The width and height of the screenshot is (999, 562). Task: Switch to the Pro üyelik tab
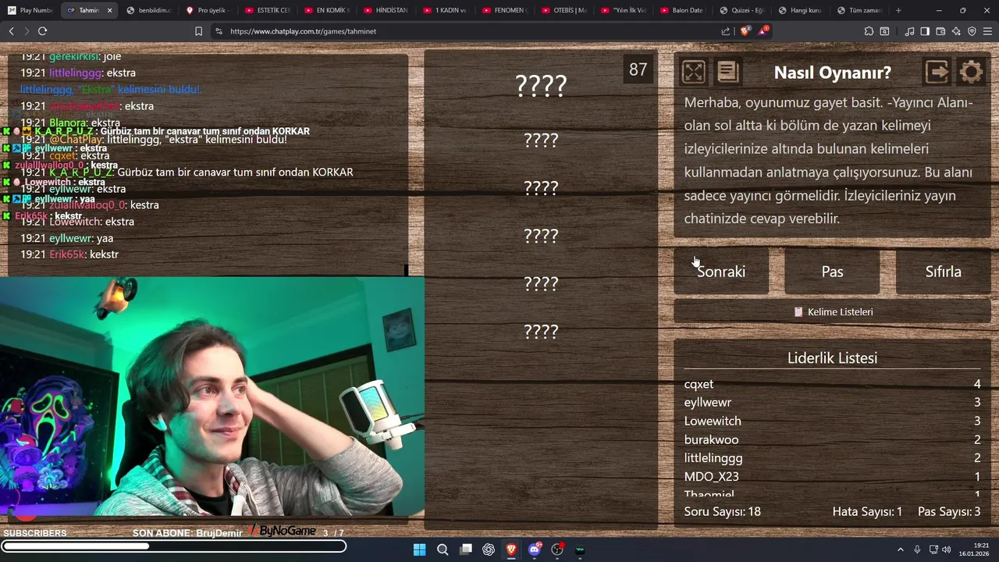tap(208, 10)
